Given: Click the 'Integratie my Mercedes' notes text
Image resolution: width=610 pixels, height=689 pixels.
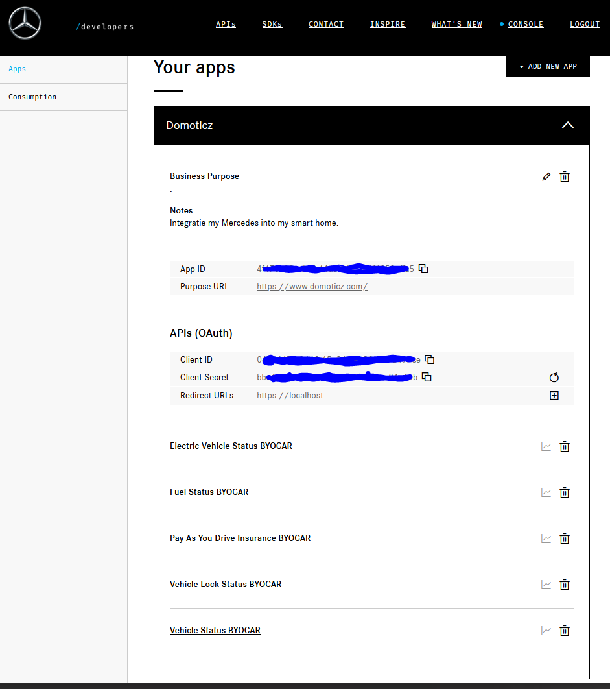Looking at the screenshot, I should coord(254,223).
